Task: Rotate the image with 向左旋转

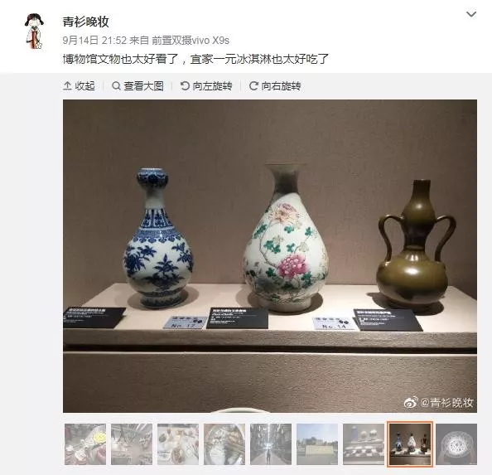Action: [206, 85]
